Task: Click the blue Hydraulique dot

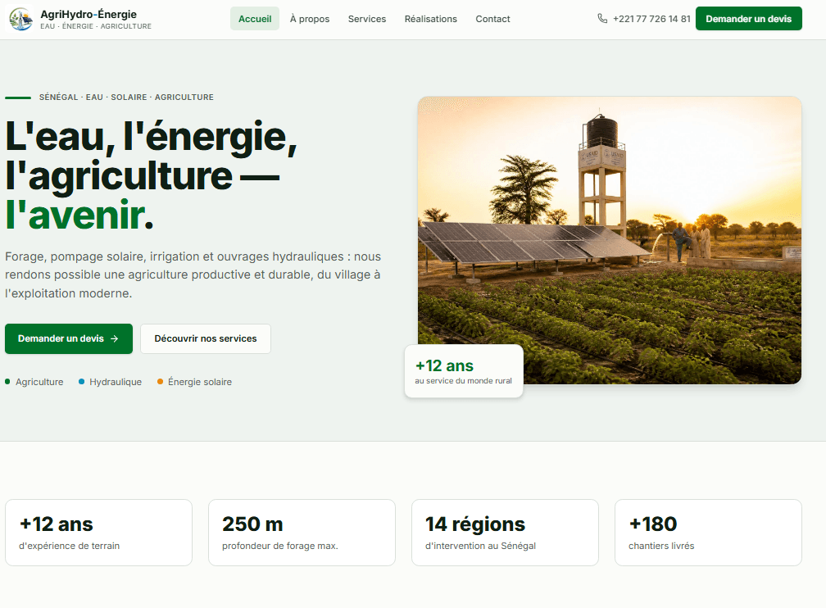Action: click(81, 382)
